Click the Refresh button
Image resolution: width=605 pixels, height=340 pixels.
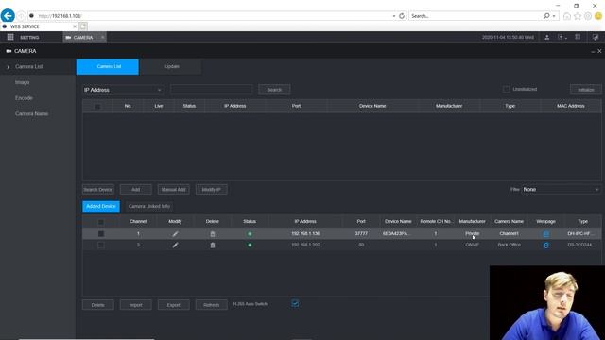pyautogui.click(x=212, y=305)
